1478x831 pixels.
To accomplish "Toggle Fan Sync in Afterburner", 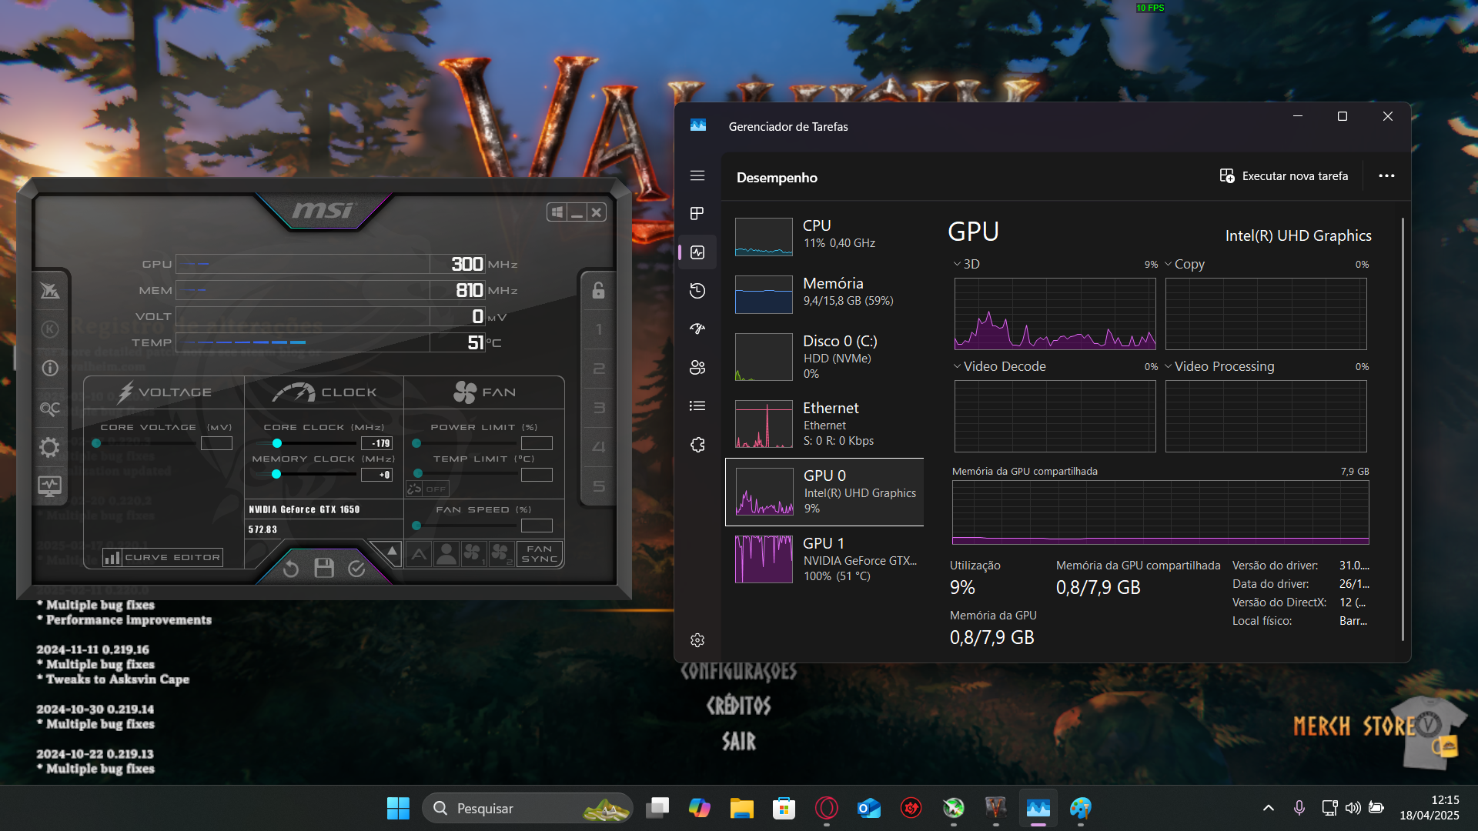I will [x=540, y=554].
